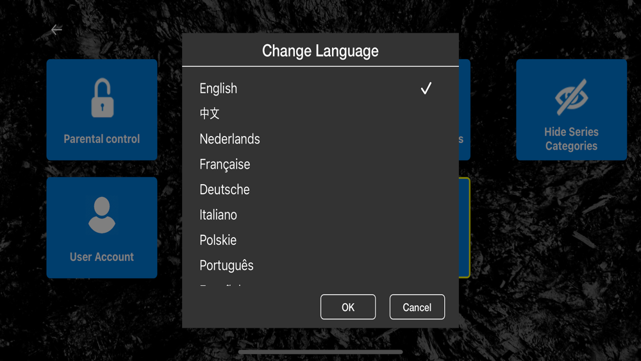
Task: Confirm language with OK button
Action: click(x=348, y=307)
